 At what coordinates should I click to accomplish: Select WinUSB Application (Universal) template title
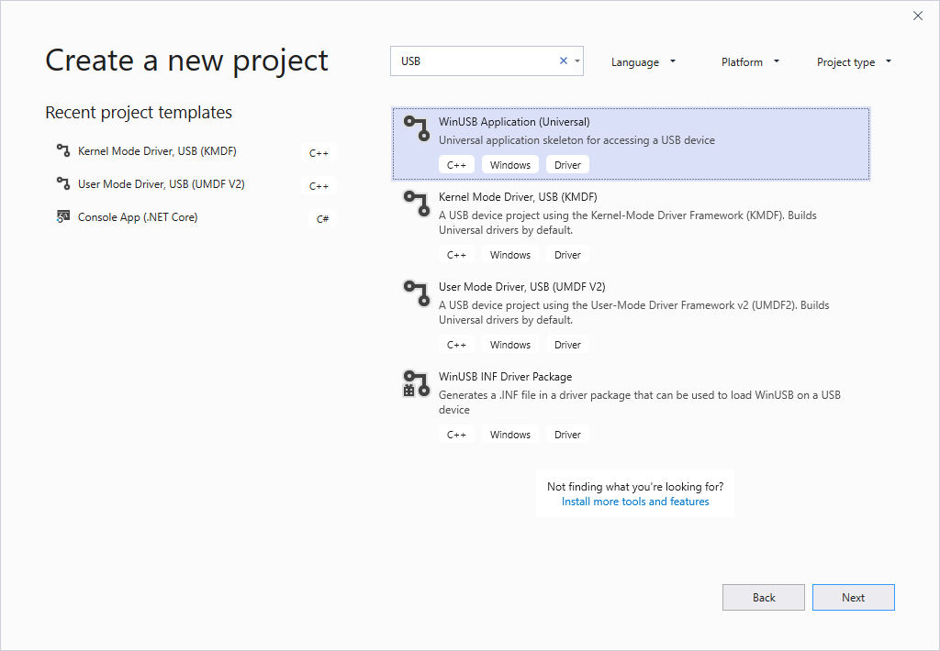(x=514, y=122)
